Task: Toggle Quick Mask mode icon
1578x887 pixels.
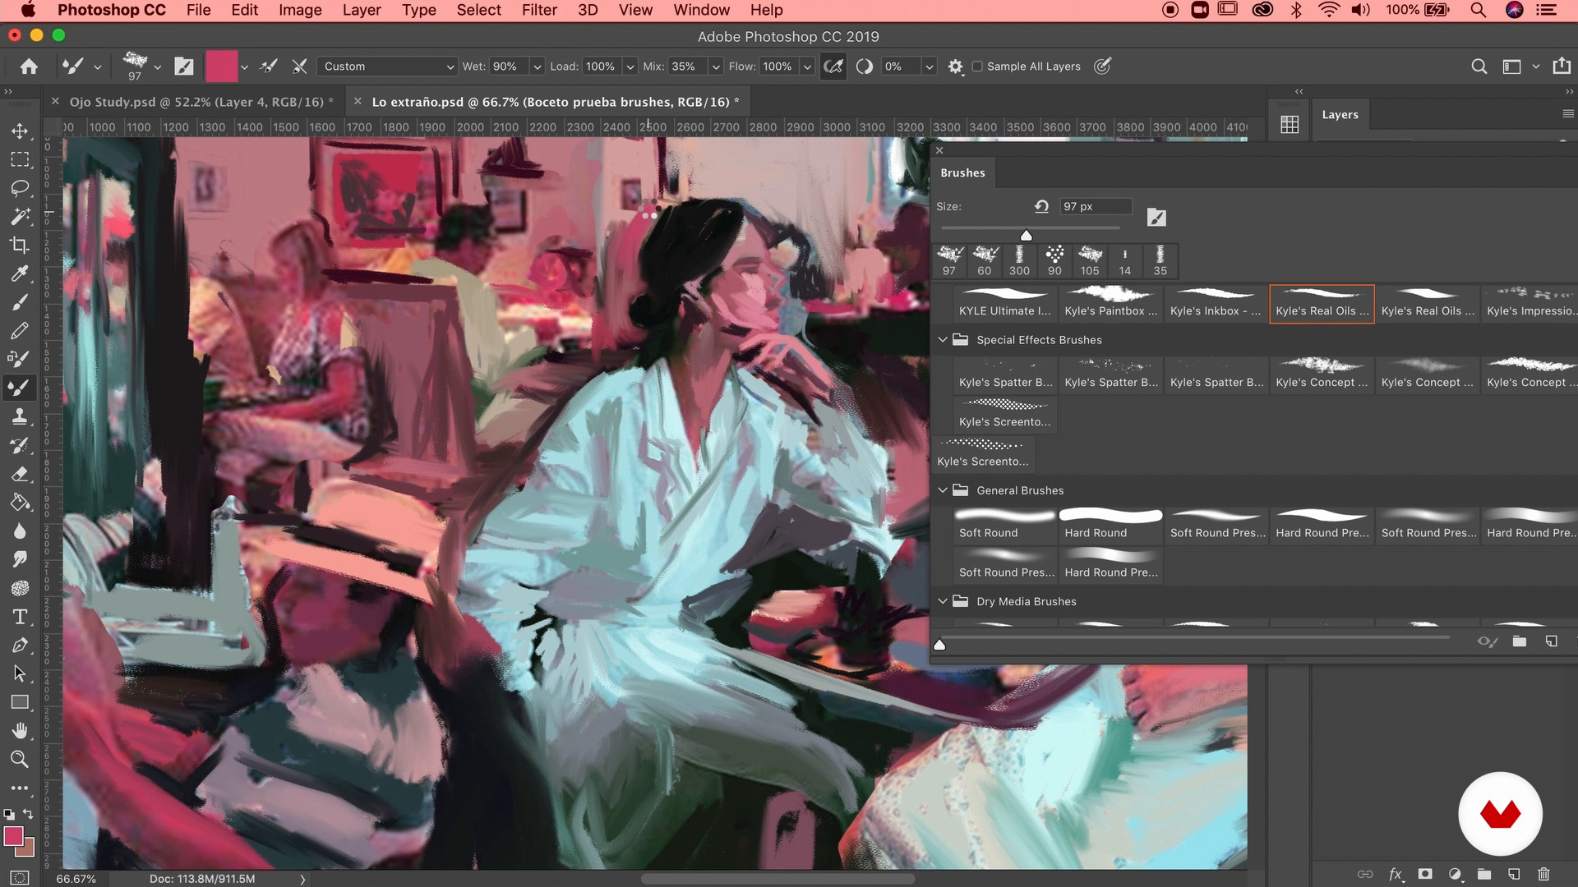Action: [x=20, y=877]
